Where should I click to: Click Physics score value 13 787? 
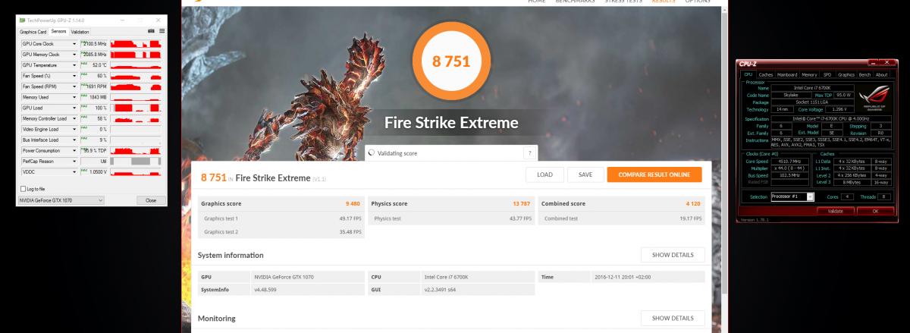point(521,204)
